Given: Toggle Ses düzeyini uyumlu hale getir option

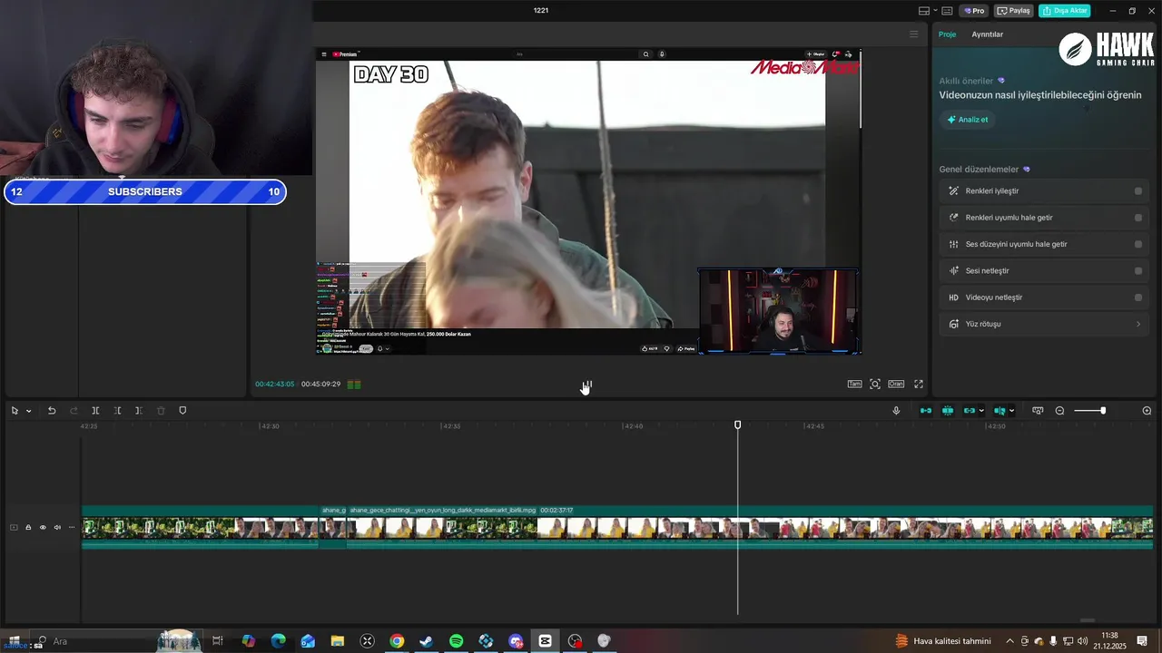Looking at the screenshot, I should coord(1138,244).
